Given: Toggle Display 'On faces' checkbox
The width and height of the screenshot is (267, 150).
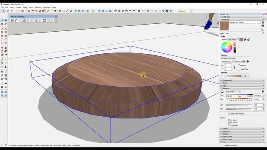Looking at the screenshot, I should coord(229,120).
